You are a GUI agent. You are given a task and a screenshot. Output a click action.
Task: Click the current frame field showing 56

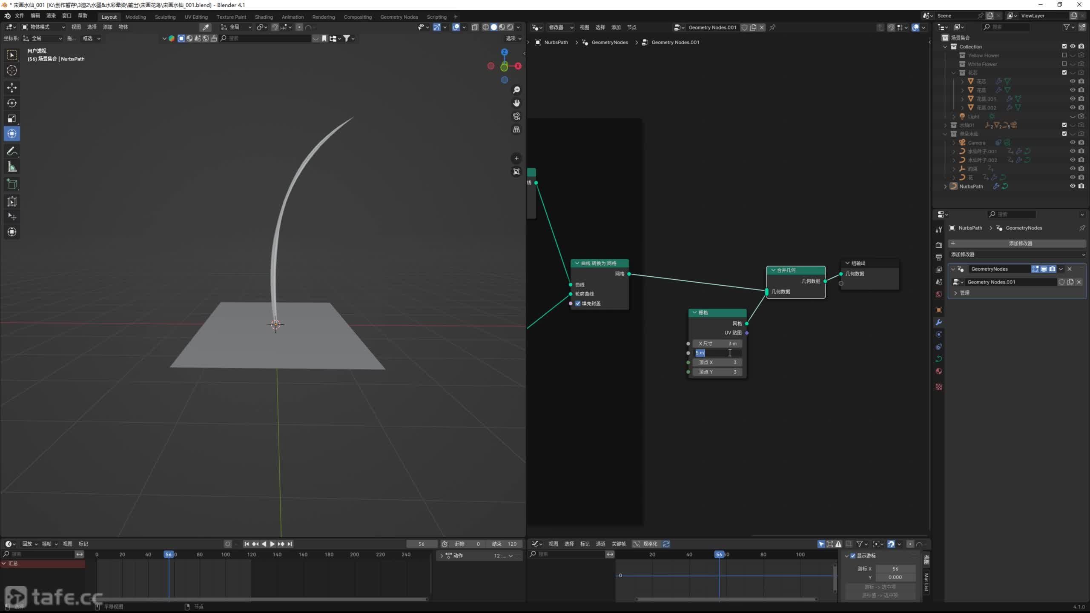(x=421, y=544)
